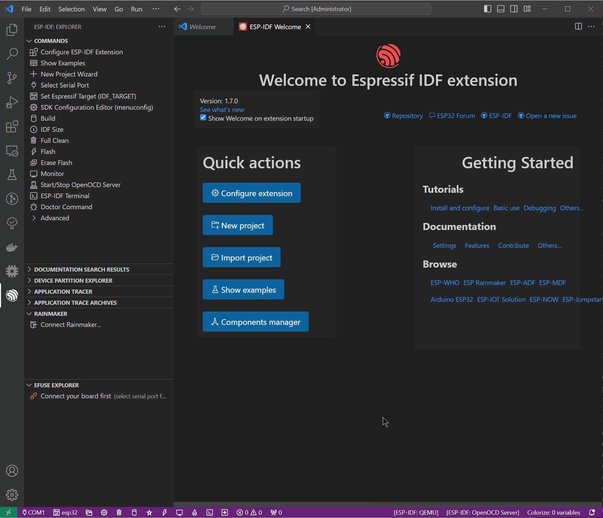The image size is (603, 518).
Task: Open the See what's new link
Action: click(x=222, y=110)
